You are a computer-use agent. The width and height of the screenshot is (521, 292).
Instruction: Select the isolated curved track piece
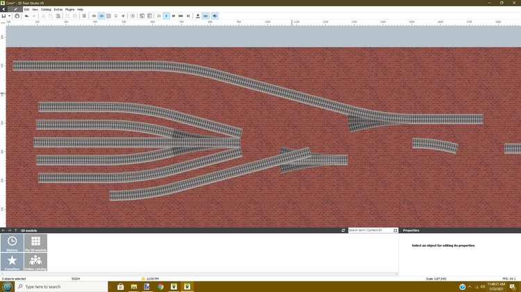tap(435, 146)
